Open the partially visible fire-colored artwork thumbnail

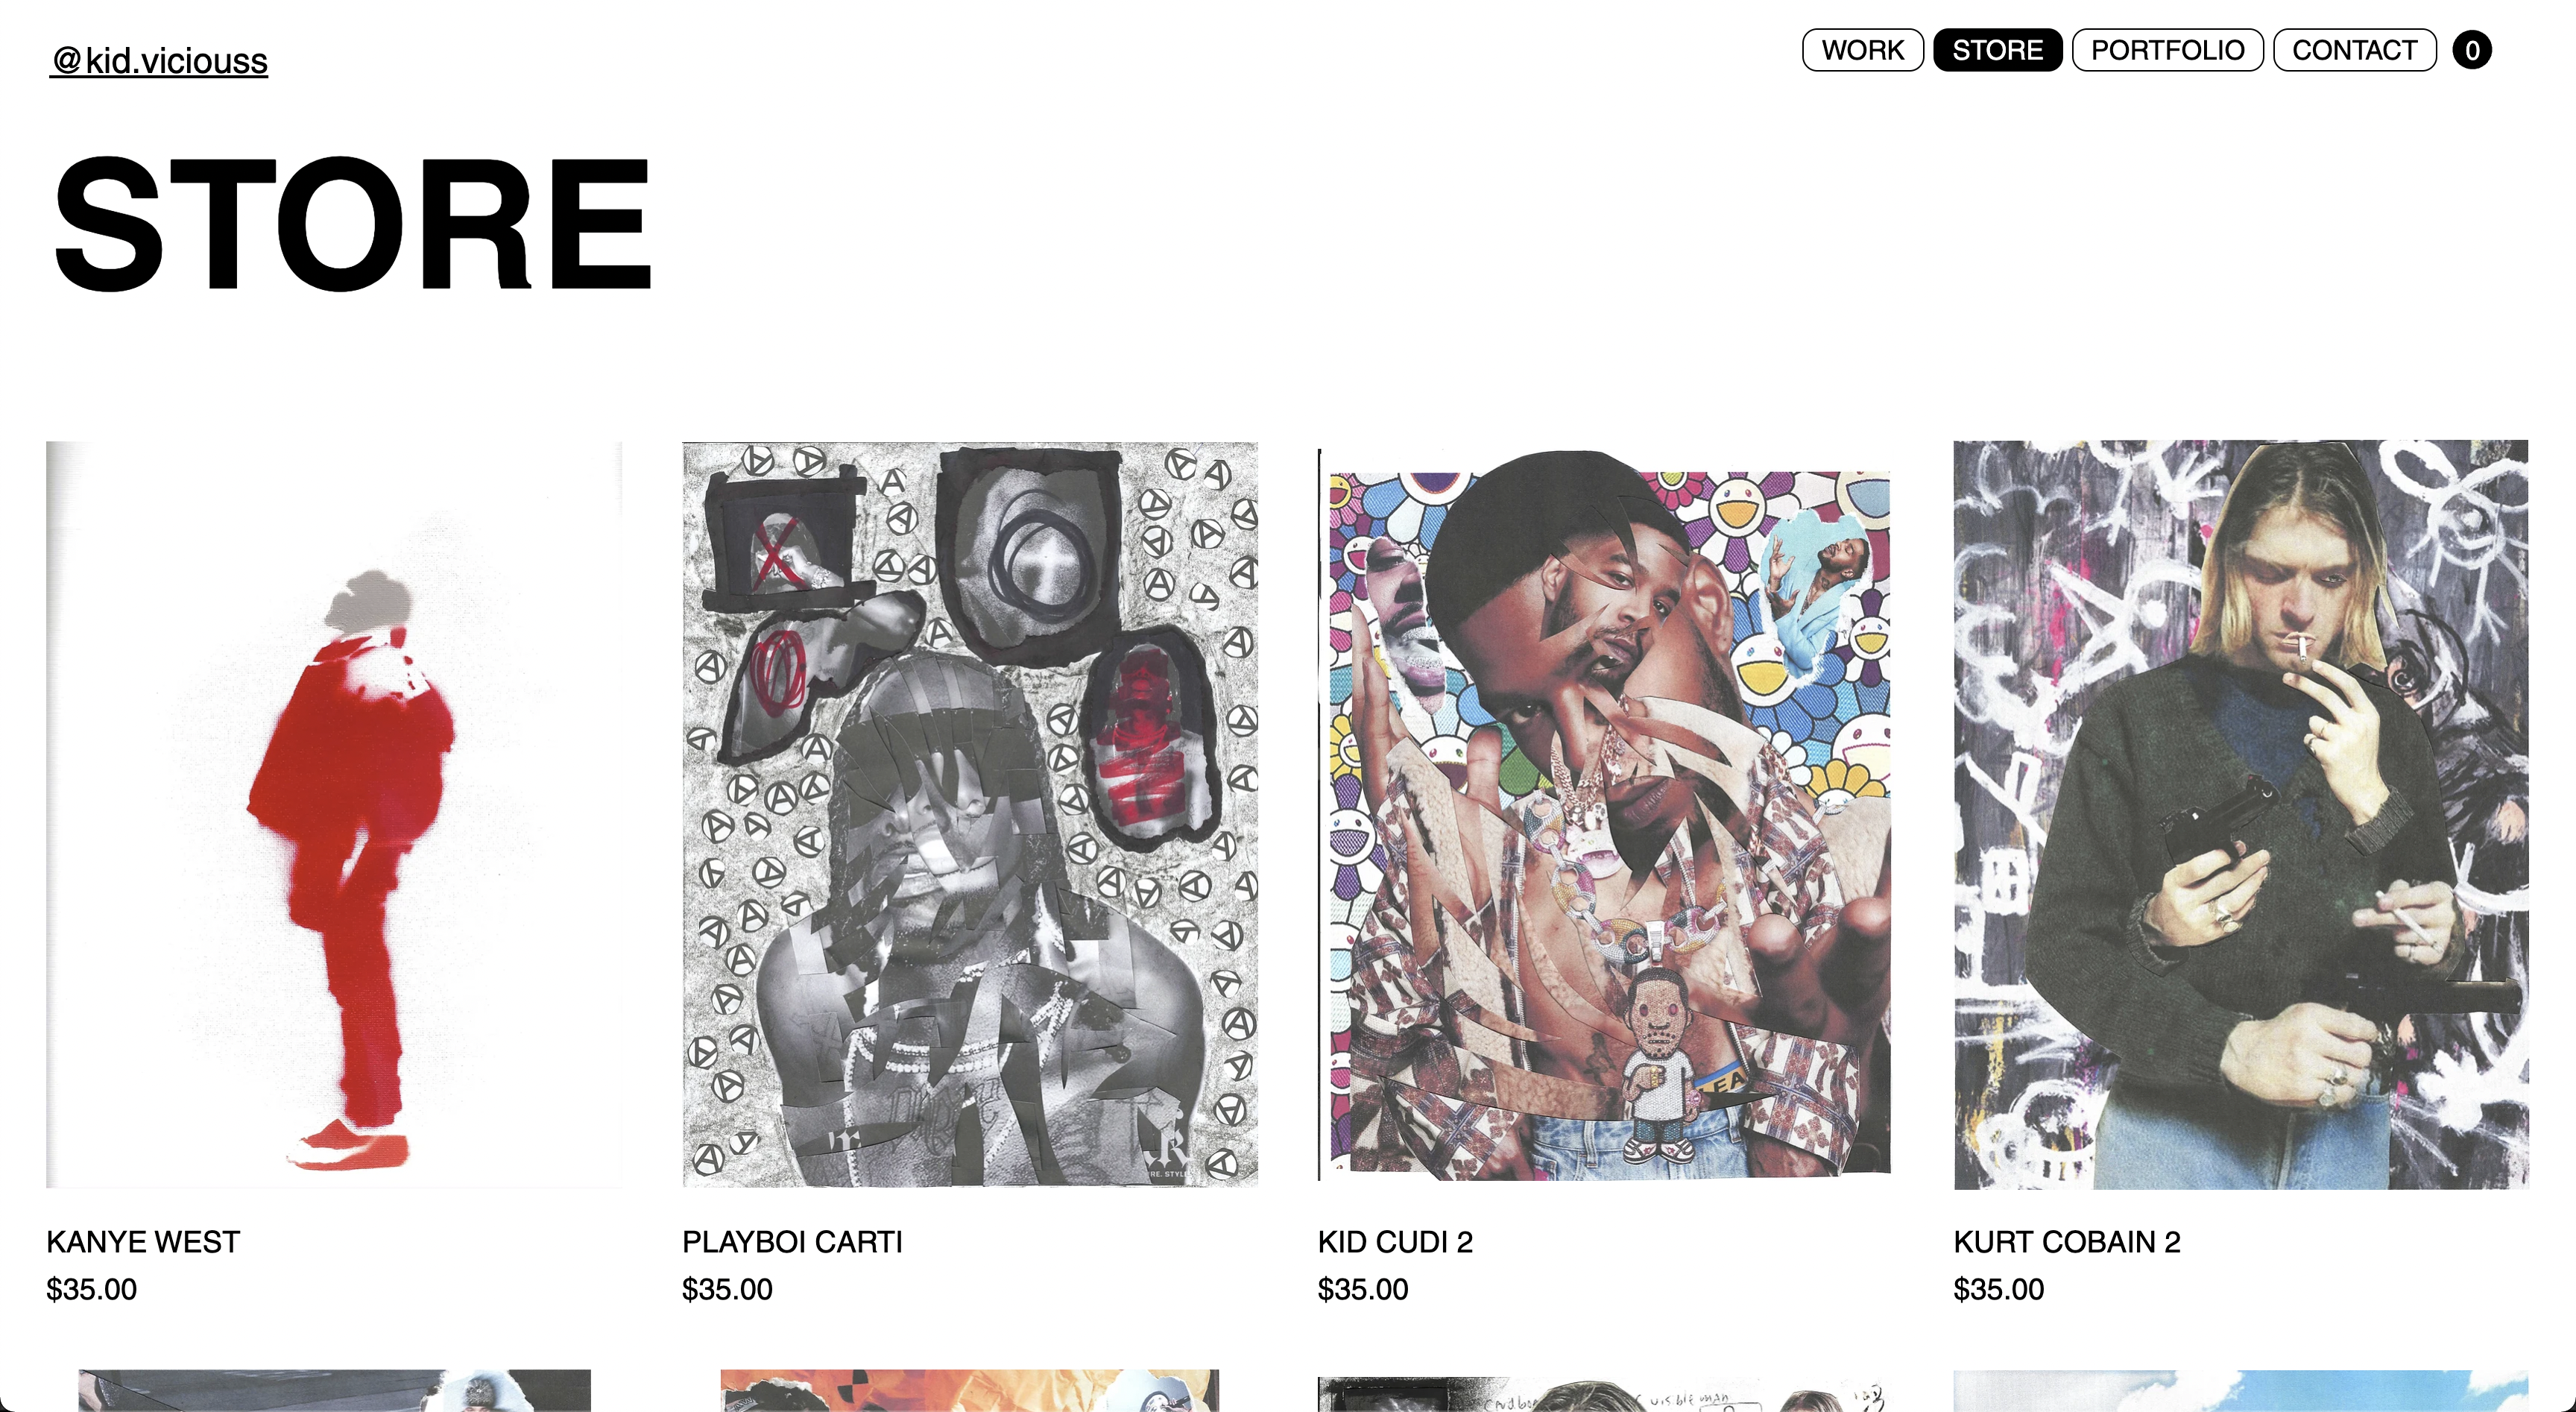tap(970, 1390)
